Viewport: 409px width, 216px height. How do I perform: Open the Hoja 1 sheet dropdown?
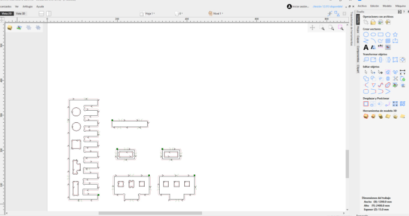click(147, 13)
